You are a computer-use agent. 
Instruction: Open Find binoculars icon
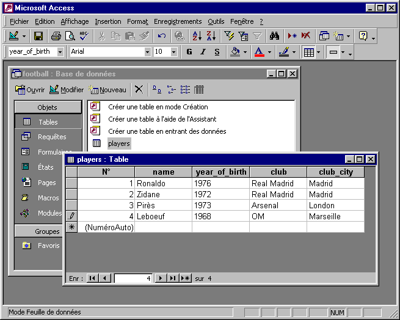click(274, 36)
